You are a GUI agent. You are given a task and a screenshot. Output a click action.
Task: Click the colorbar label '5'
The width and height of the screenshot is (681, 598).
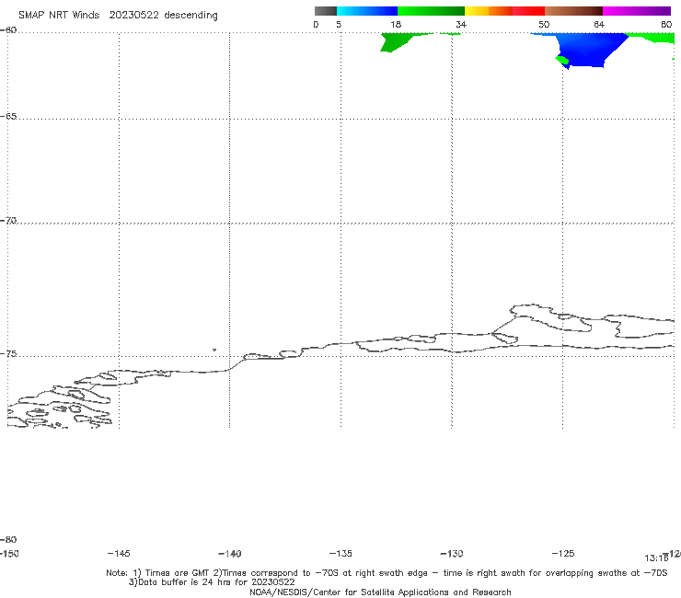(x=339, y=24)
